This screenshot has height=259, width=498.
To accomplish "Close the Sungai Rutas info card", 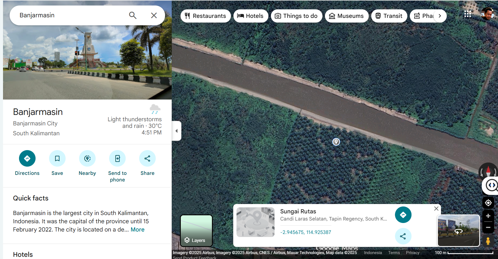I will pos(436,209).
